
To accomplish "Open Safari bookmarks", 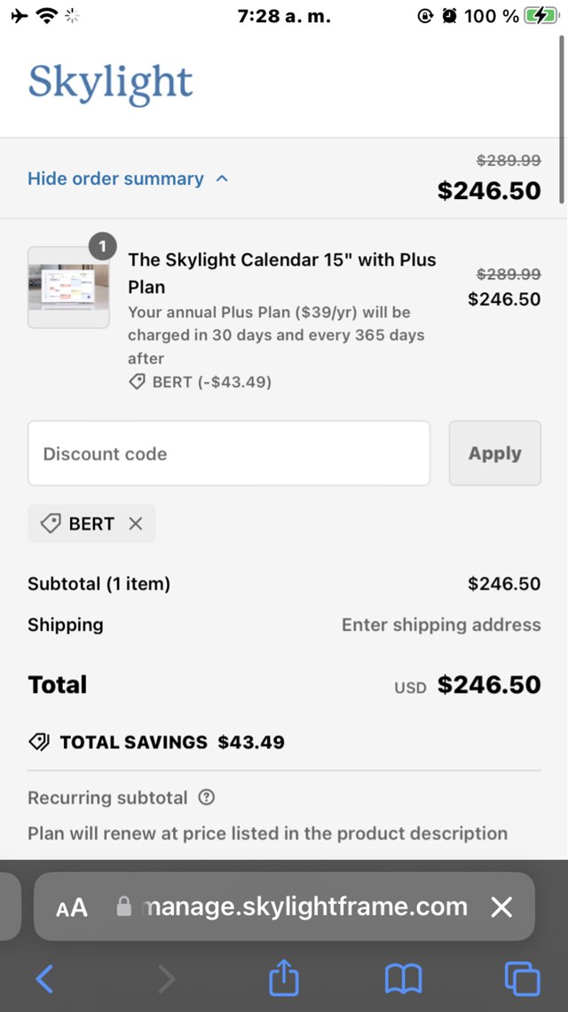I will 403,979.
